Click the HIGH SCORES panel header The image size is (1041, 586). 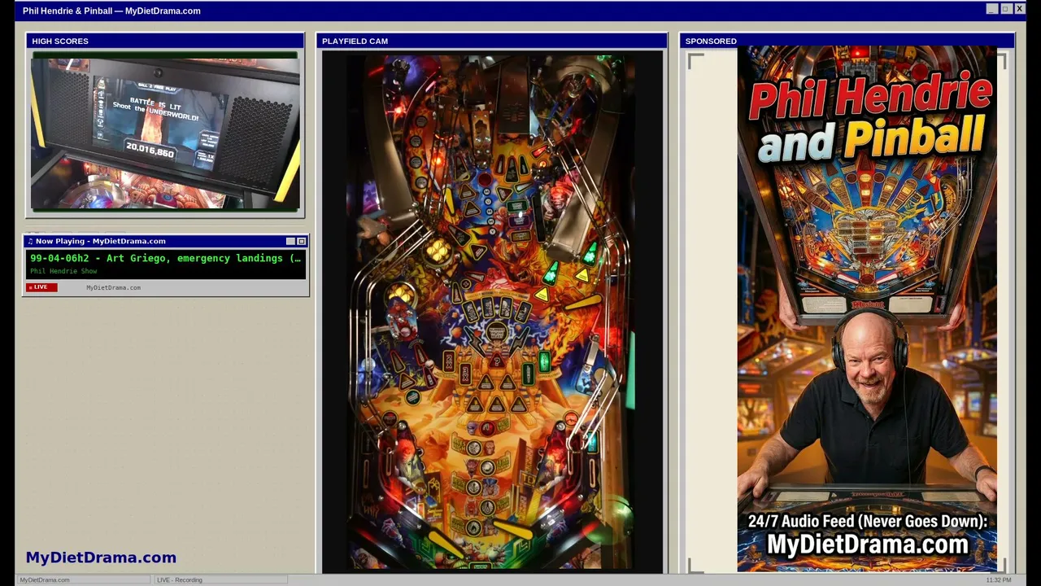click(x=165, y=41)
